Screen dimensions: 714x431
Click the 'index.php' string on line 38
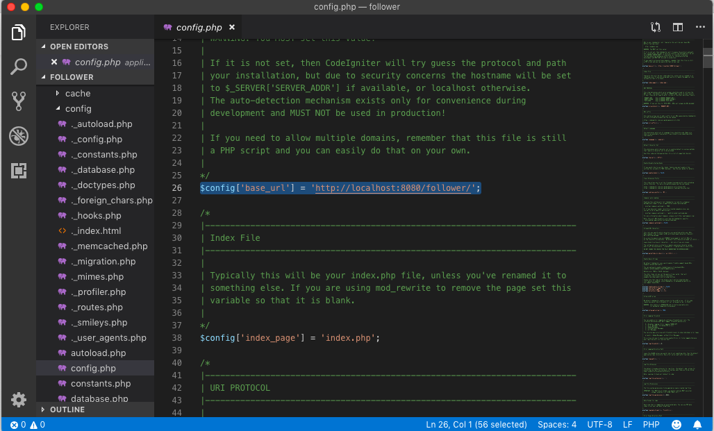348,338
